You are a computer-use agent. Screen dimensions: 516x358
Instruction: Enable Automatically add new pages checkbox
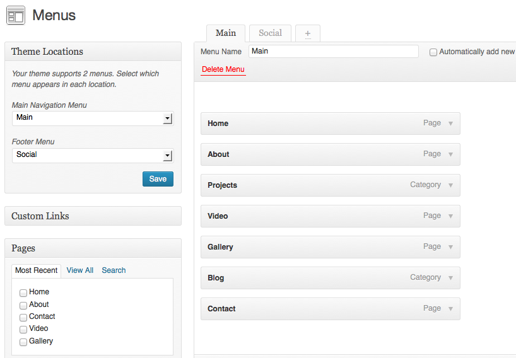pyautogui.click(x=433, y=52)
